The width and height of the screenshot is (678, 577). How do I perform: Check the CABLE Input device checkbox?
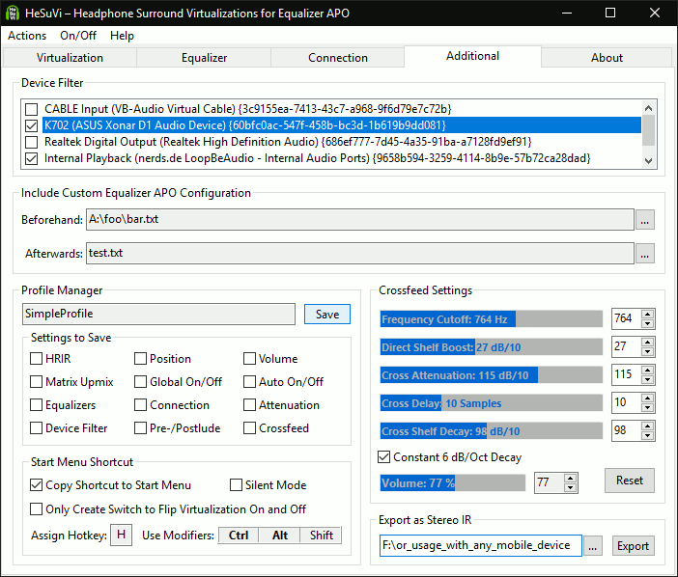32,109
